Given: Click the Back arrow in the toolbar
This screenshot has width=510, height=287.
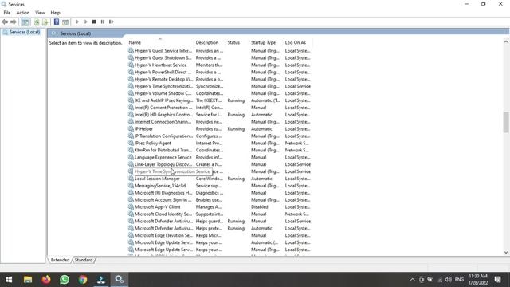Looking at the screenshot, I should (x=5, y=22).
